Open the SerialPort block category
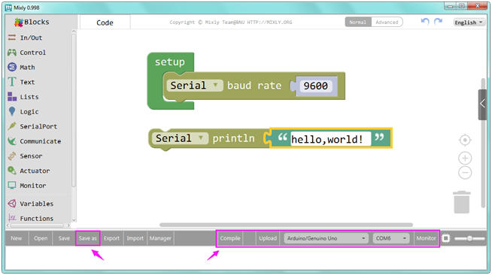This screenshot has width=492, height=275. (x=38, y=126)
